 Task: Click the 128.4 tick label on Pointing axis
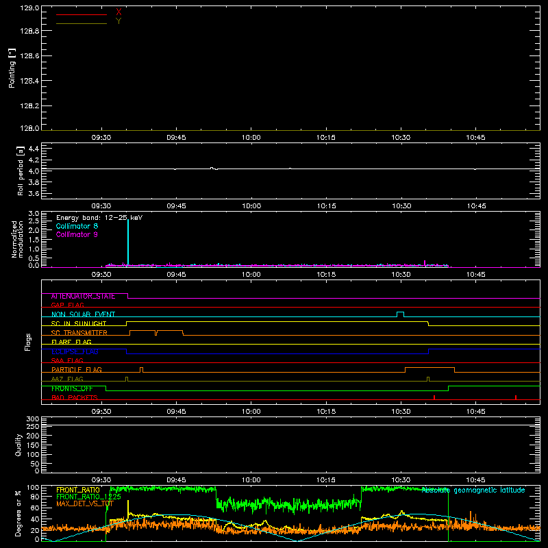coord(29,81)
